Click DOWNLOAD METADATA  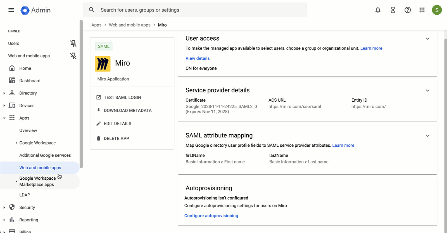128,111
